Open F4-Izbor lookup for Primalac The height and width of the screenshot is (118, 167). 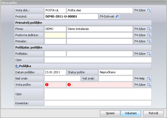pyautogui.click(x=142, y=41)
